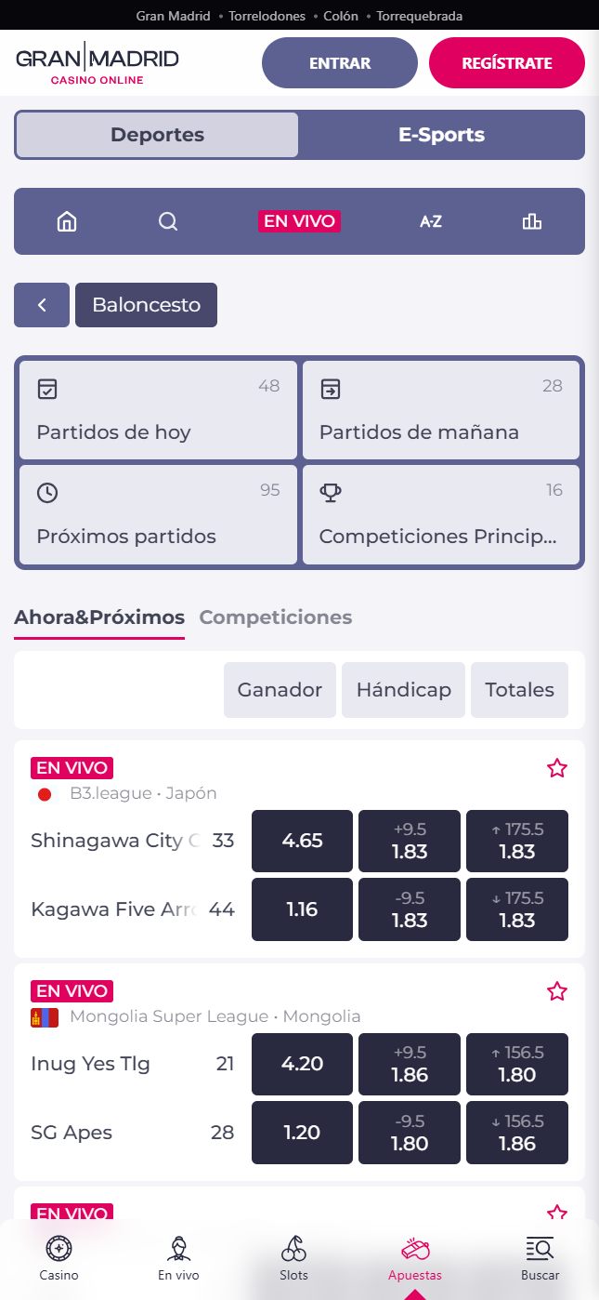The image size is (599, 1300).
Task: Open the A-Z sports list
Action: [x=430, y=221]
